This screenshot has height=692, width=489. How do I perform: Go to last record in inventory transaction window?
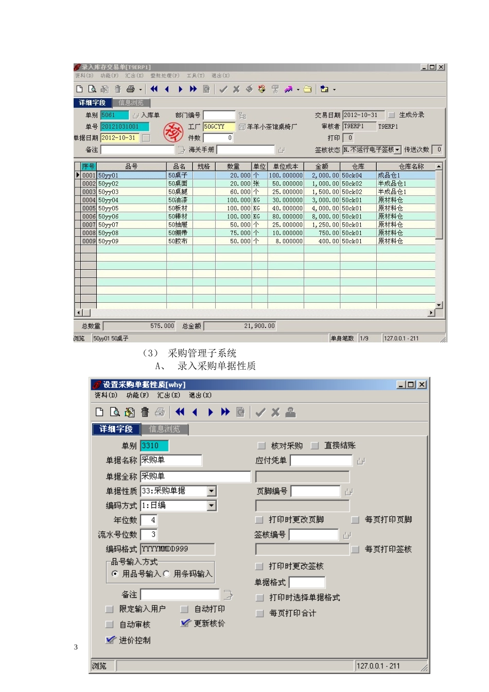pos(193,89)
